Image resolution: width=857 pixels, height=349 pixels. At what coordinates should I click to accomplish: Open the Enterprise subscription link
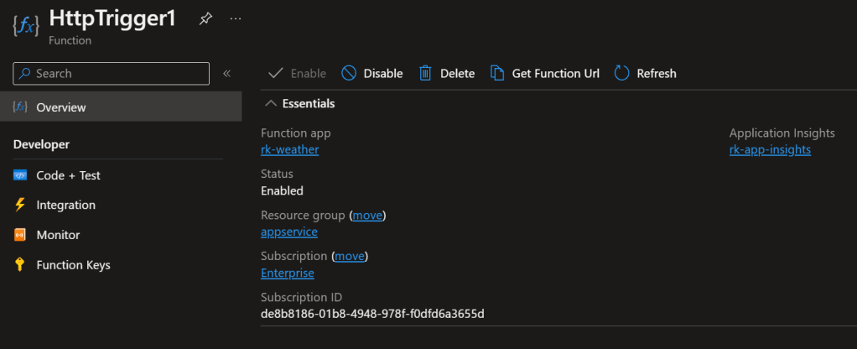(288, 273)
